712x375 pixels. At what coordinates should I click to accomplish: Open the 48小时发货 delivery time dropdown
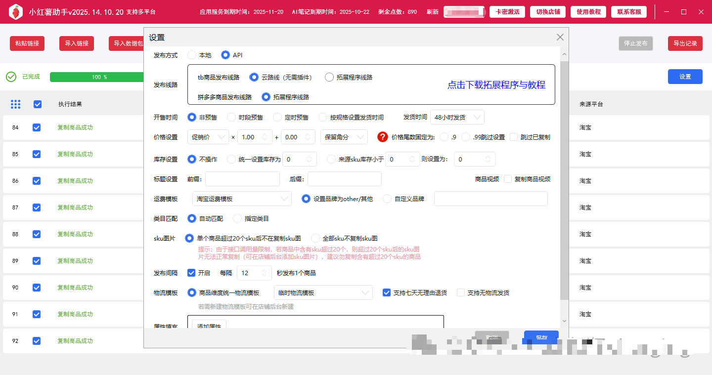457,117
